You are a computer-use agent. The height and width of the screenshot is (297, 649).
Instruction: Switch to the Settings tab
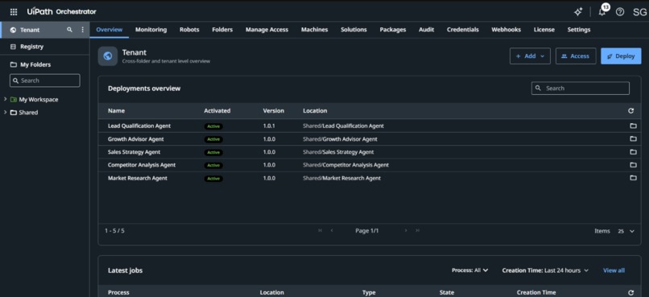point(579,30)
